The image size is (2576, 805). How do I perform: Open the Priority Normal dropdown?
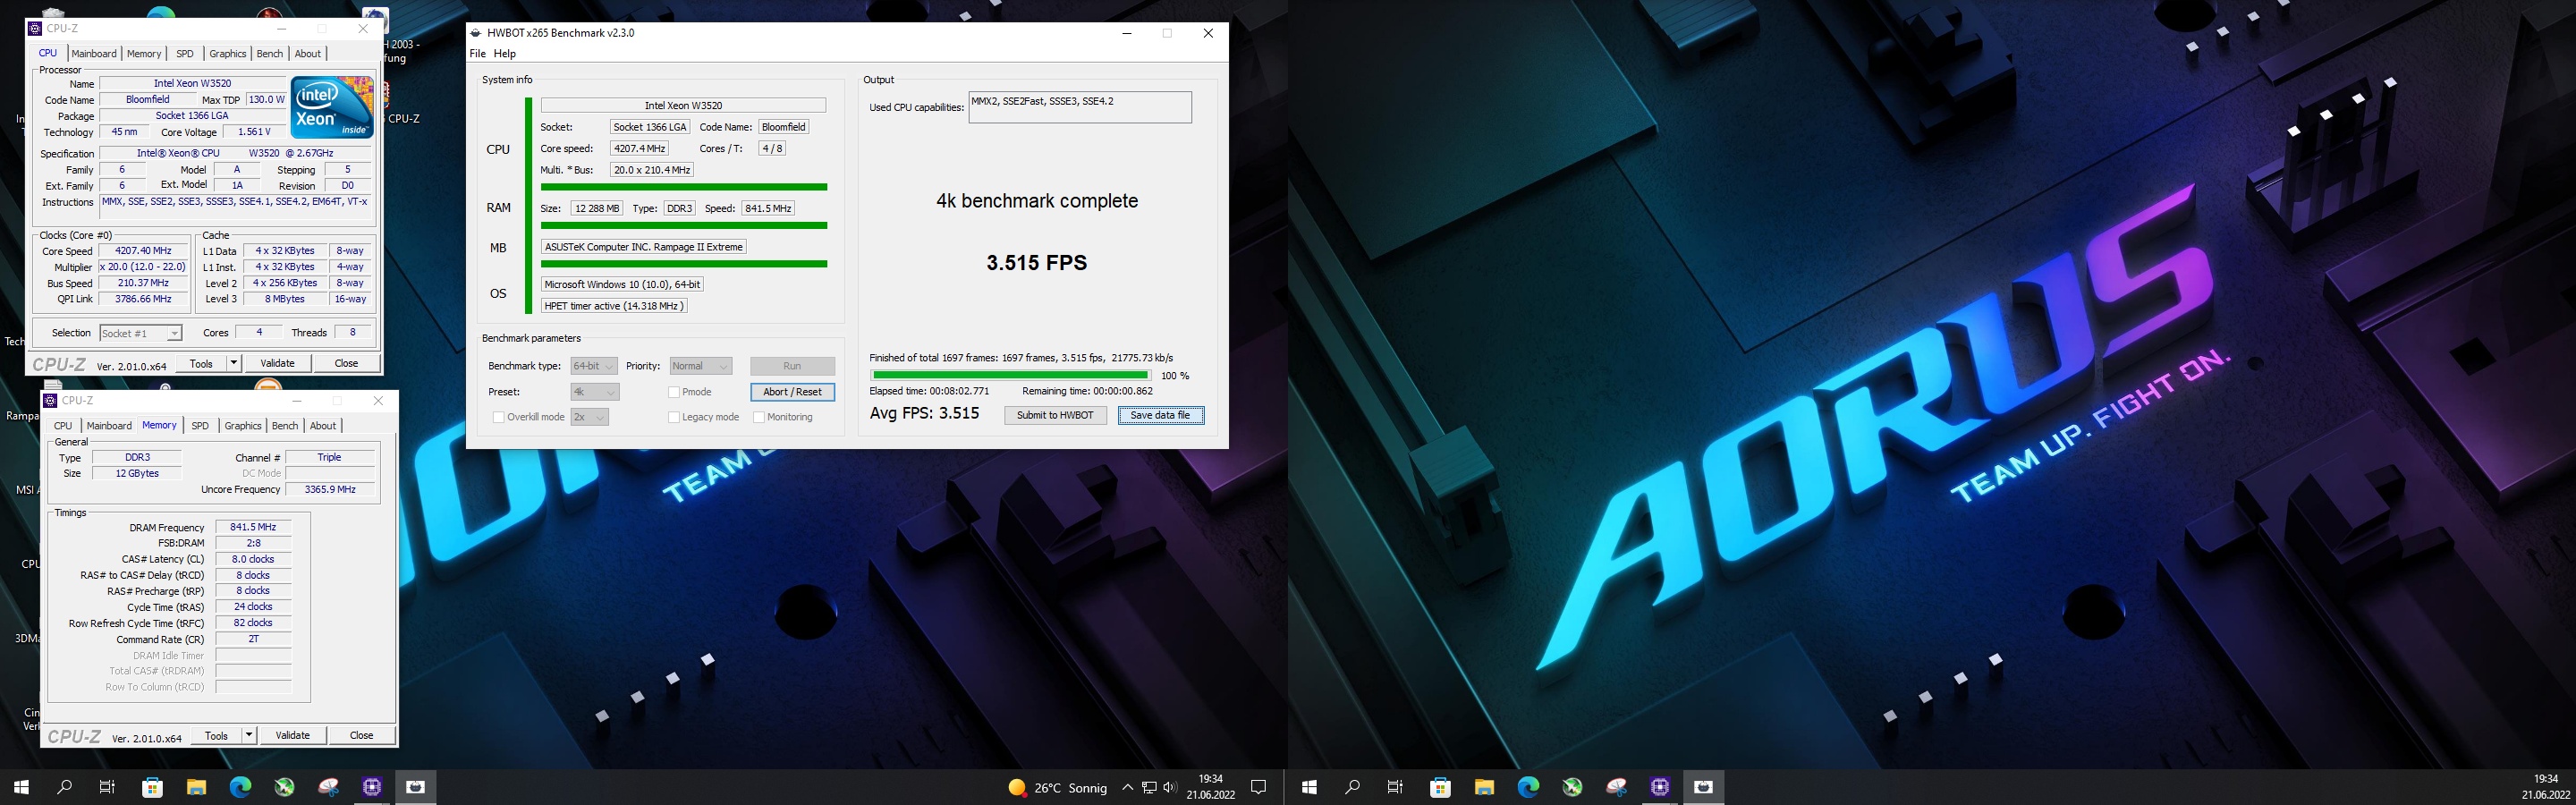701,366
